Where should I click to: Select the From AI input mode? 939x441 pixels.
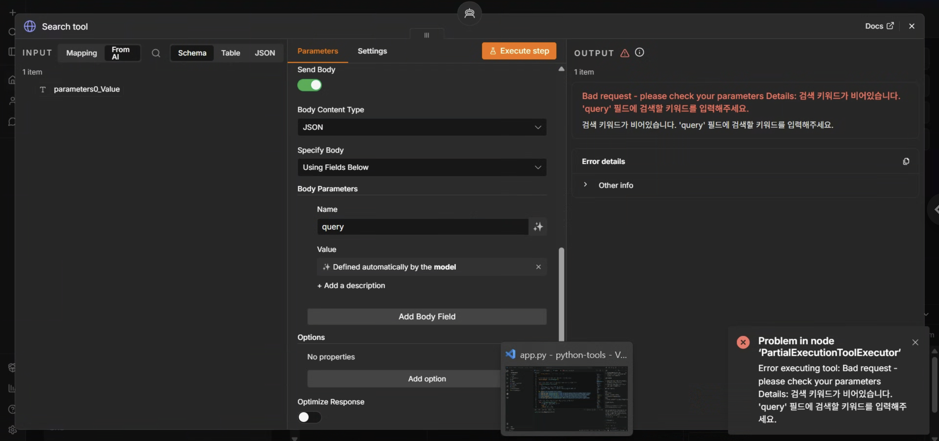click(x=122, y=53)
